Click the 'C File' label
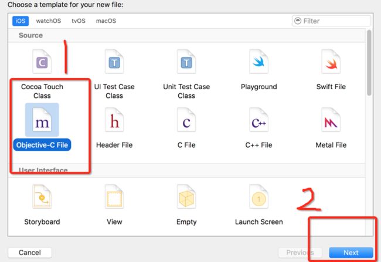This screenshot has width=381, height=262. pyautogui.click(x=186, y=145)
